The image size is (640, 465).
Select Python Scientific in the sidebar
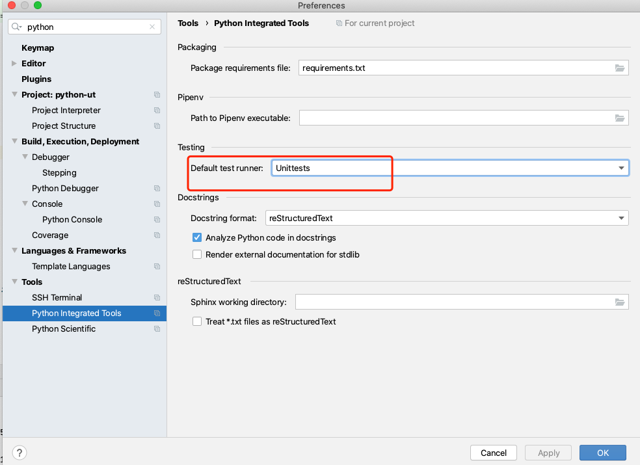tap(64, 329)
